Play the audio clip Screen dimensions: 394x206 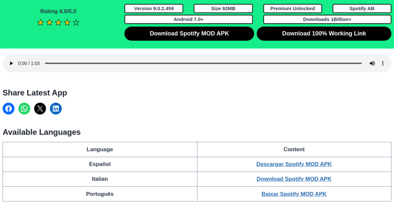[x=11, y=64]
